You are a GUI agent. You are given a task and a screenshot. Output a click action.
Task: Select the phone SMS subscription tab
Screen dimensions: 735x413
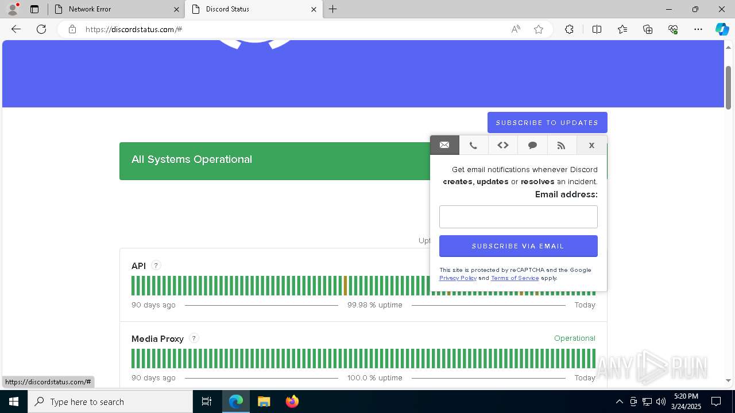473,145
